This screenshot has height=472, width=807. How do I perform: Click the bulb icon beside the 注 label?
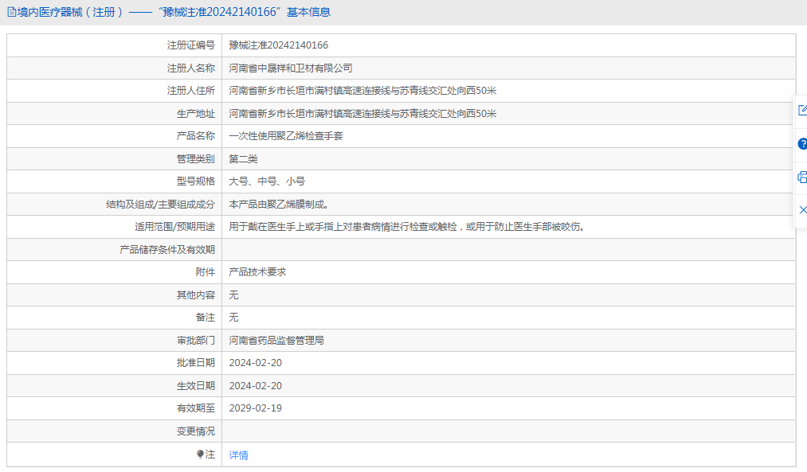200,454
